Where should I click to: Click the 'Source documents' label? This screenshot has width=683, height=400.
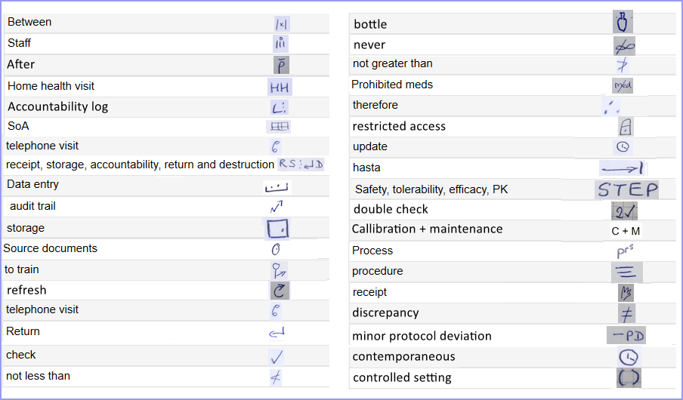[x=50, y=248]
